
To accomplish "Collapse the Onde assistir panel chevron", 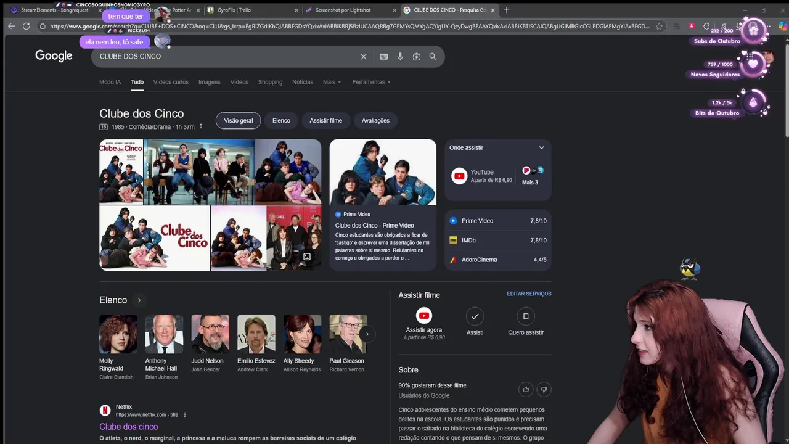I will coord(541,148).
